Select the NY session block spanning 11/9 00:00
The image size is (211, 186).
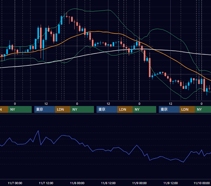145,109
